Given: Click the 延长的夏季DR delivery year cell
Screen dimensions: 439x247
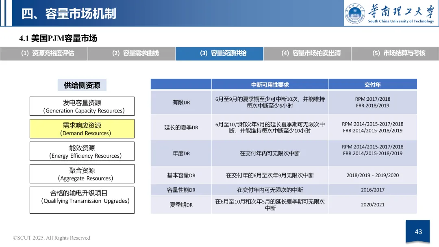Looking at the screenshot, I should point(373,128).
